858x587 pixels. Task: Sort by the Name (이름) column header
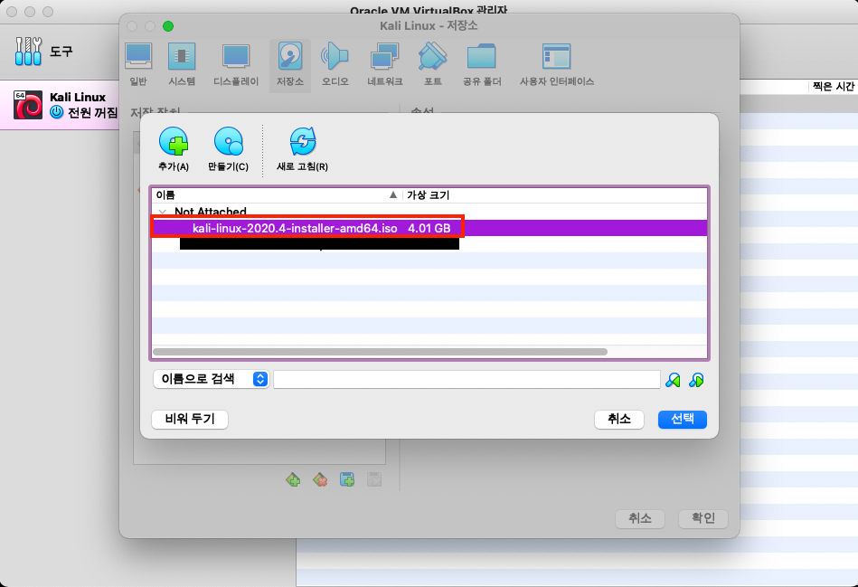pyautogui.click(x=277, y=195)
